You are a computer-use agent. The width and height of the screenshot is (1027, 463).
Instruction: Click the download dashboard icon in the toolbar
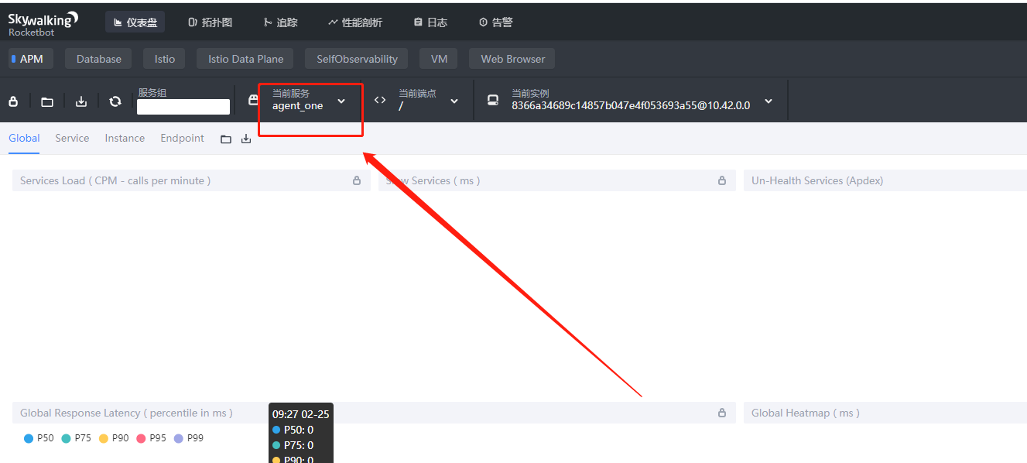(80, 101)
